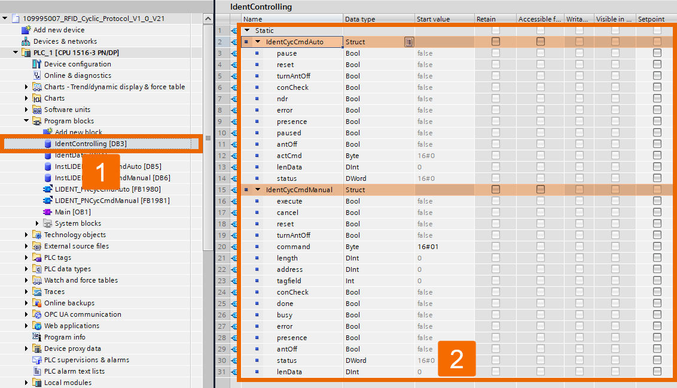
Task: Toggle Retain checkbox for IdentCycCmdManual row
Action: point(496,190)
